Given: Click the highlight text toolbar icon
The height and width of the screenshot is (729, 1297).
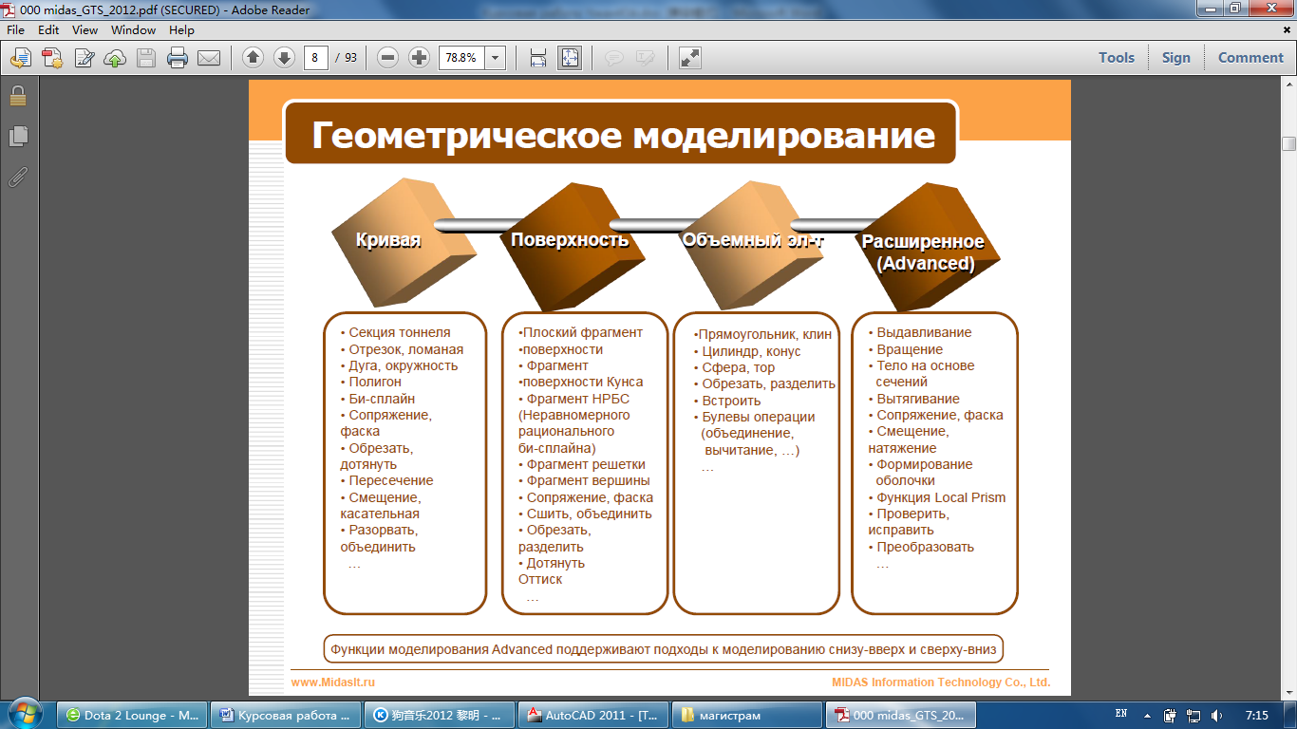Looking at the screenshot, I should click(646, 58).
